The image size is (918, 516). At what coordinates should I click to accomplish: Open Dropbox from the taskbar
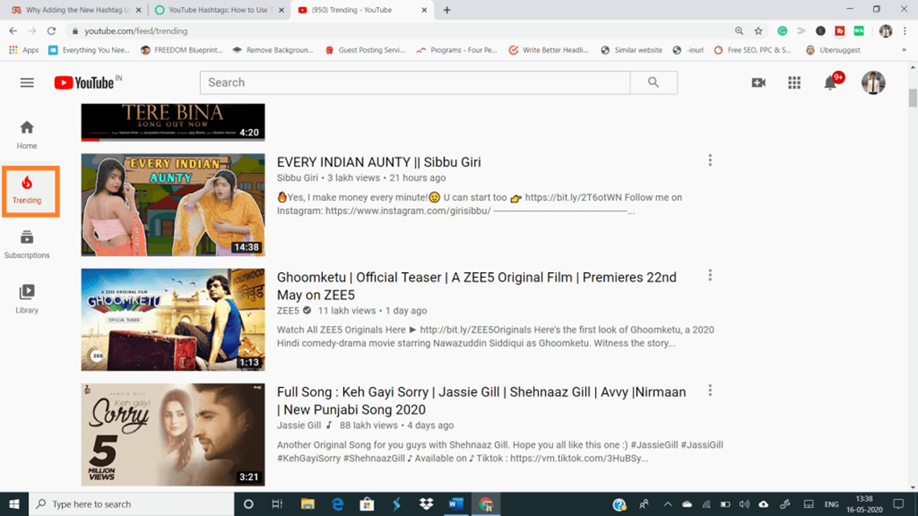[426, 504]
